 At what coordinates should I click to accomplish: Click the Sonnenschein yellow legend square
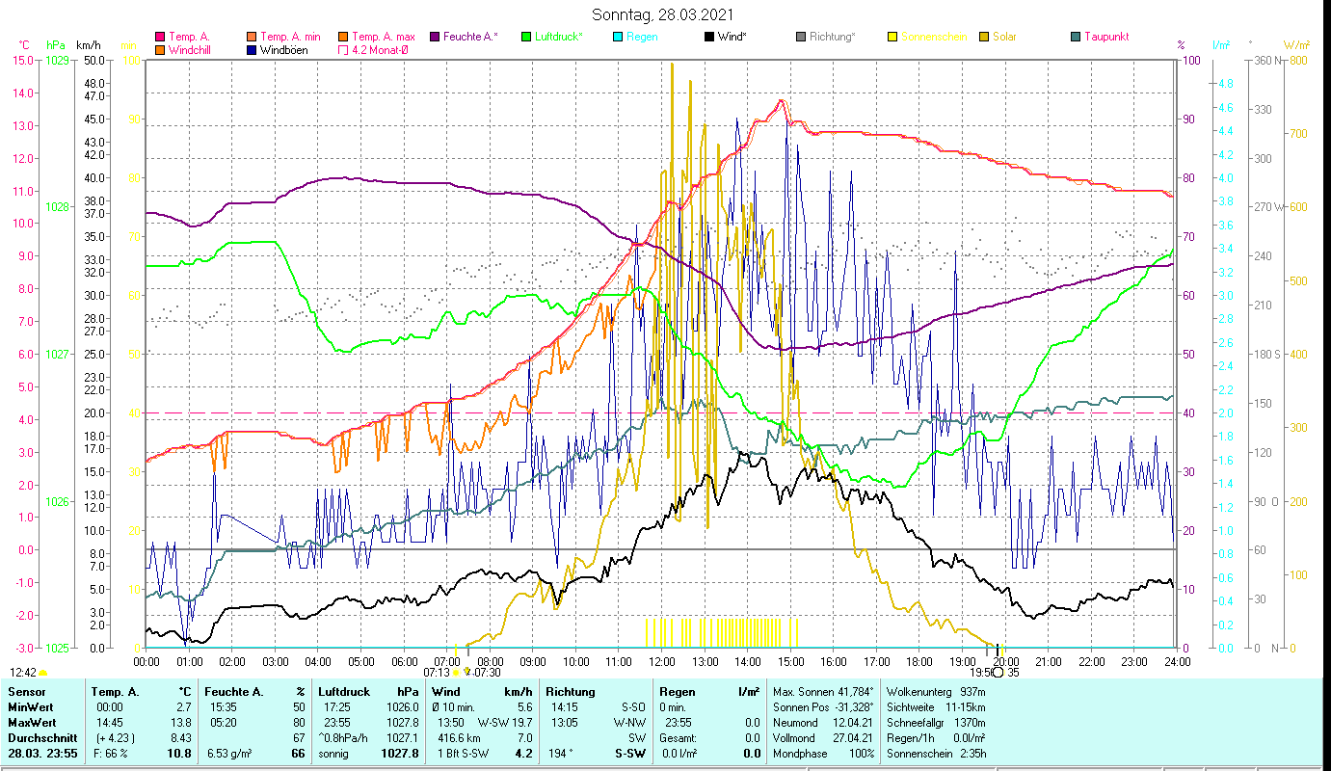tap(892, 37)
